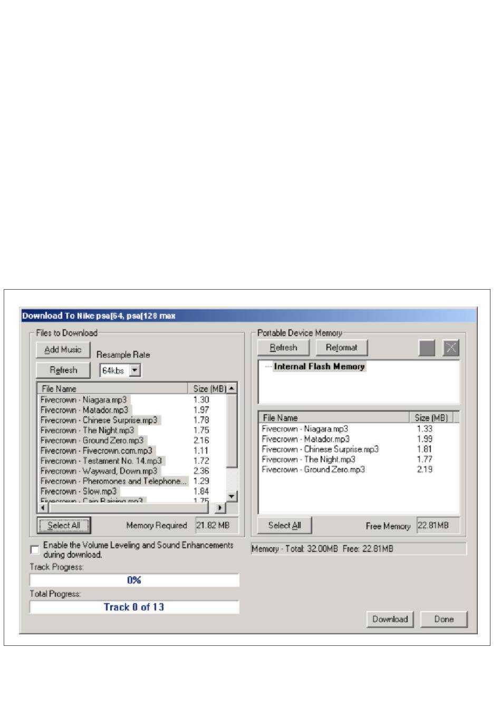Select Fivecrown - Slow.mp3 file
Image resolution: width=501 pixels, height=725 pixels.
(x=79, y=491)
